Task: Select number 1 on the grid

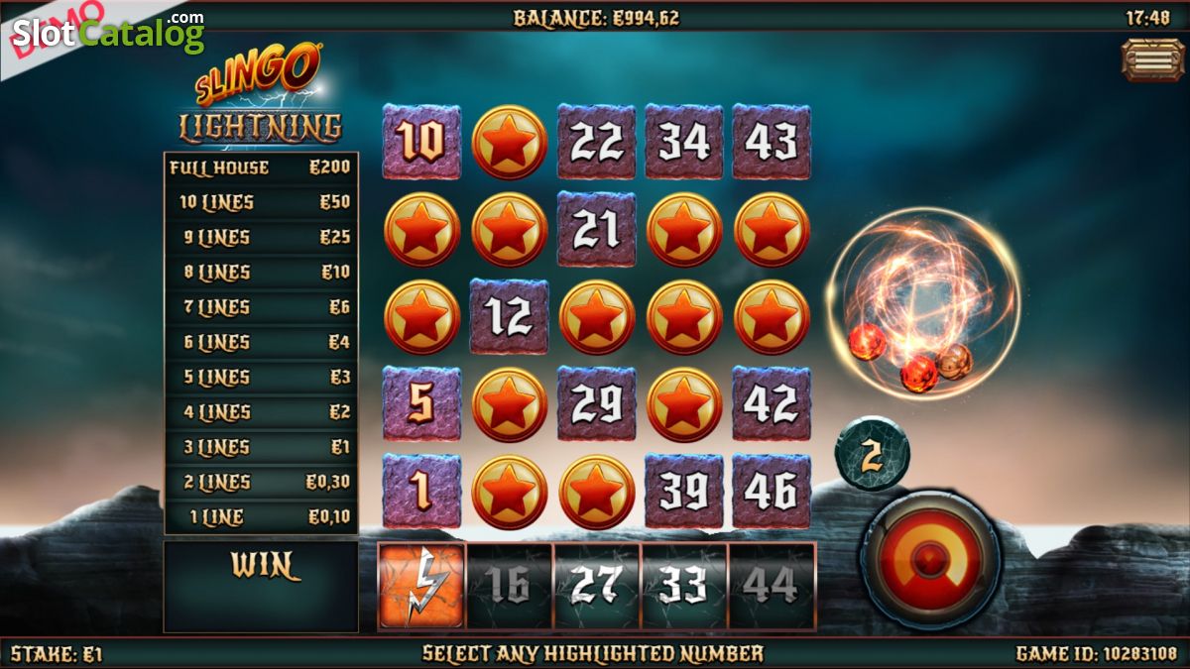Action: click(x=421, y=491)
